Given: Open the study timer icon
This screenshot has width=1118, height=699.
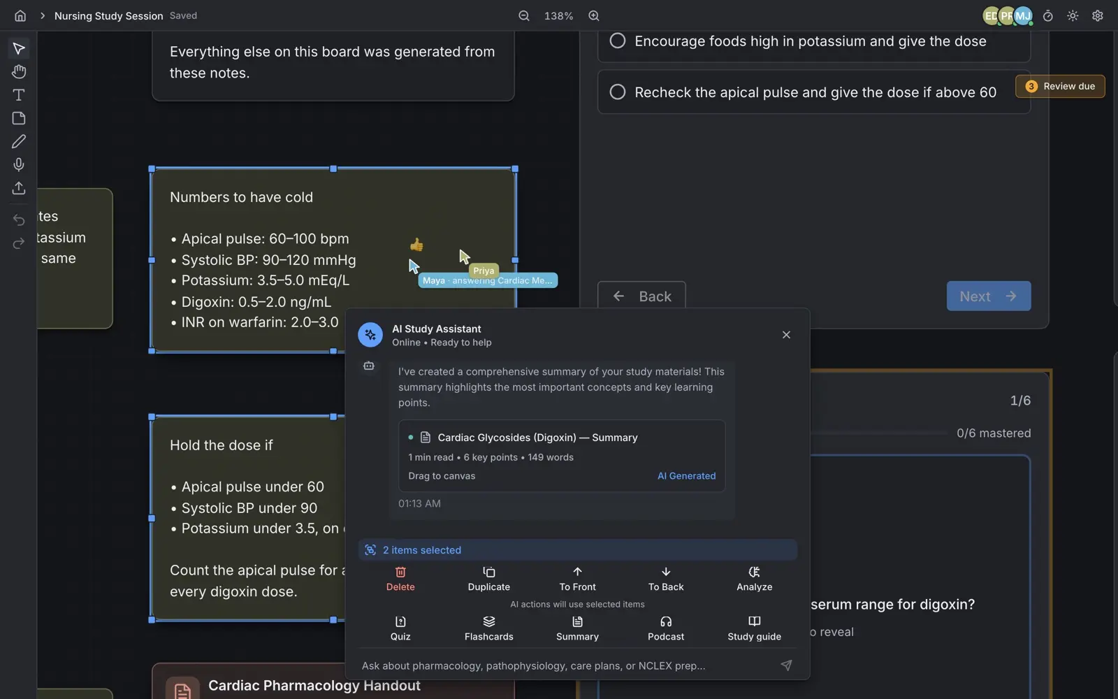Looking at the screenshot, I should (1047, 15).
